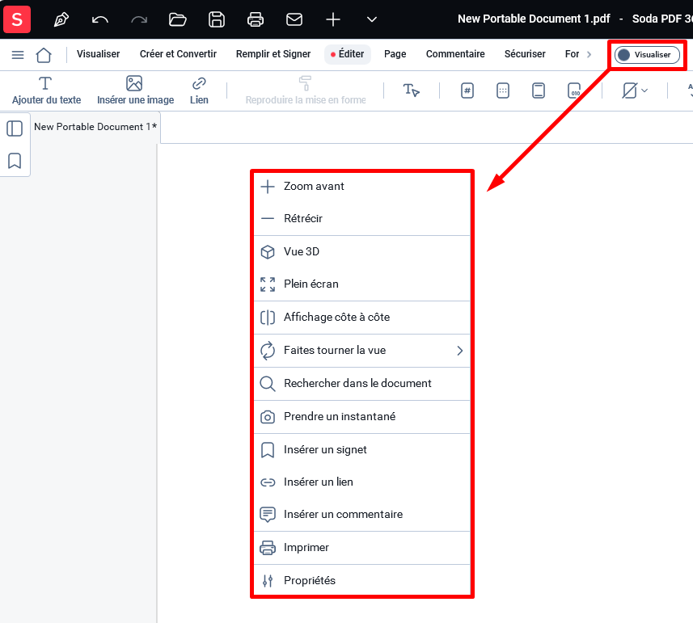Go to the Home screen icon
Image resolution: width=693 pixels, height=623 pixels.
coord(44,55)
